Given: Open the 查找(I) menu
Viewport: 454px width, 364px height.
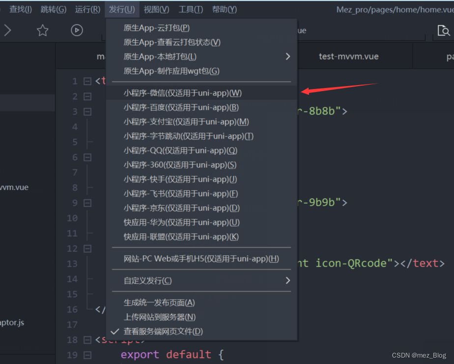Looking at the screenshot, I should pyautogui.click(x=20, y=9).
